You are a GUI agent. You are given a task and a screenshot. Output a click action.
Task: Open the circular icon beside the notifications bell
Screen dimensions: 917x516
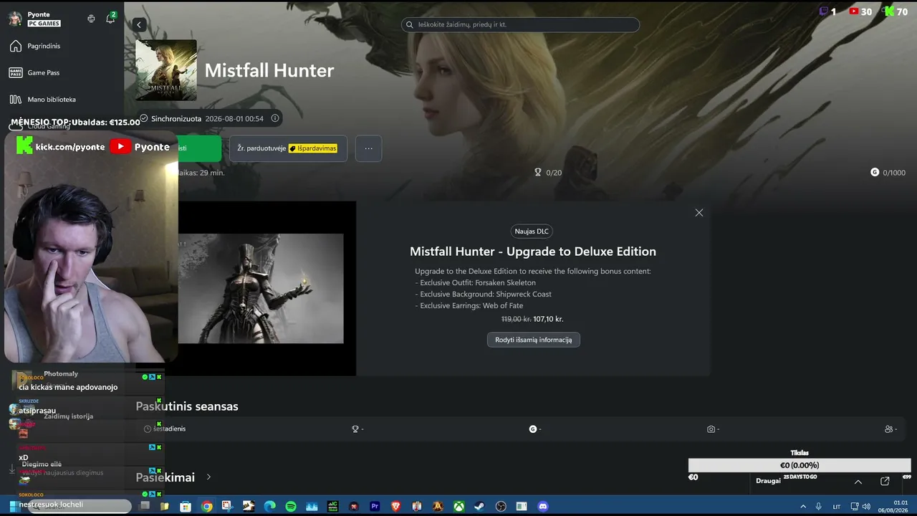tap(91, 19)
